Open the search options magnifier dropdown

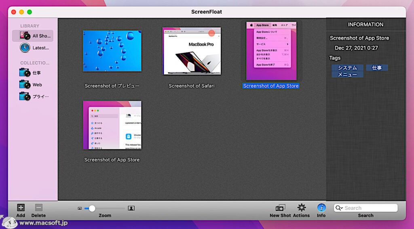click(x=339, y=208)
